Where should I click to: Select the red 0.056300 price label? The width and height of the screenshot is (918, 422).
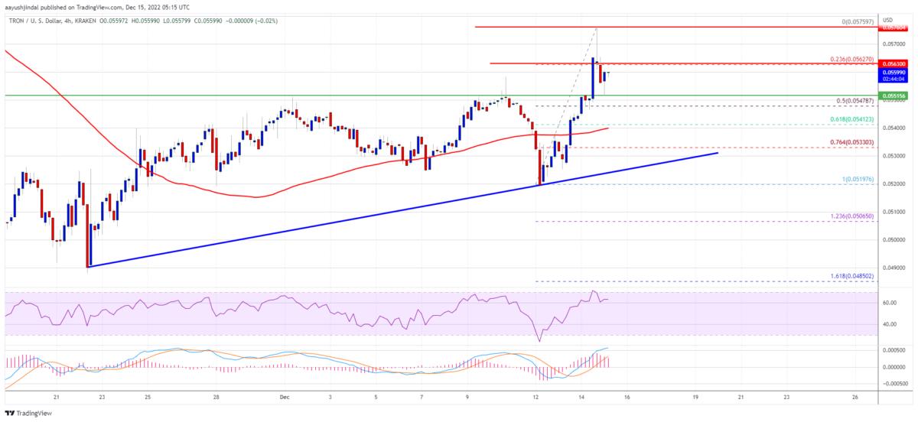pos(894,64)
